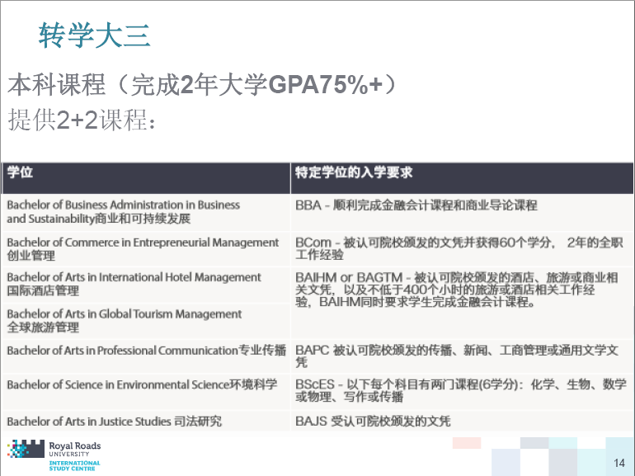
Task: Click the line 提供2+2课程：
Action: click(82, 120)
